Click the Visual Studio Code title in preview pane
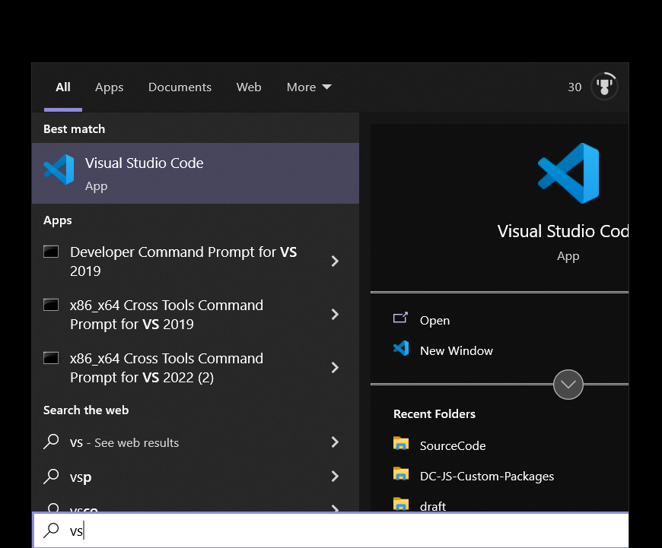Viewport: 662px width, 548px height. pyautogui.click(x=563, y=231)
